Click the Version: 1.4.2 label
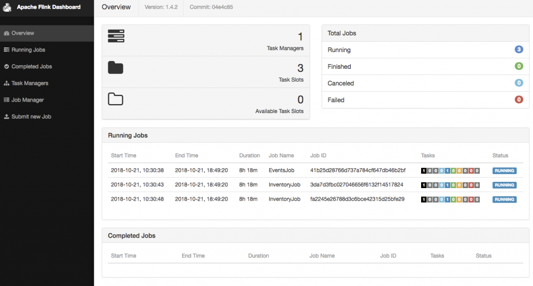Screen dimensions: 533x286 pos(161,7)
